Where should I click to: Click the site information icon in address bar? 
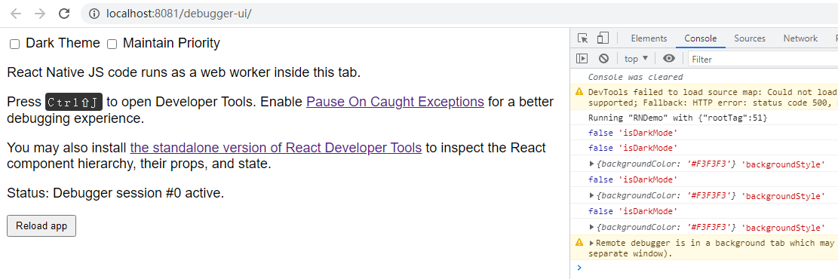[x=94, y=14]
